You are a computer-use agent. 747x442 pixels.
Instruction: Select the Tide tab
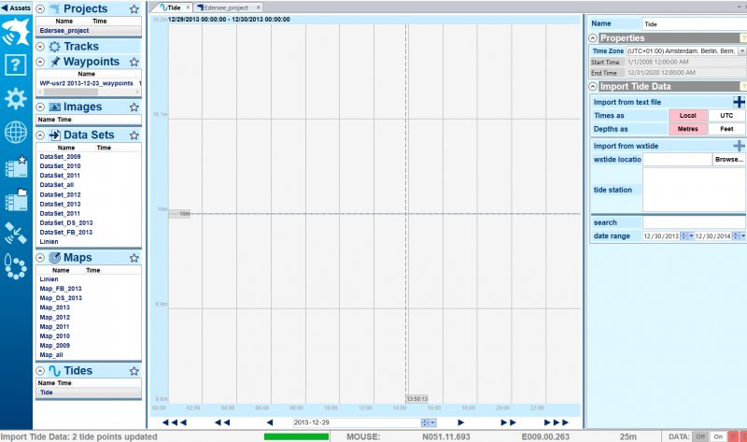click(x=169, y=7)
